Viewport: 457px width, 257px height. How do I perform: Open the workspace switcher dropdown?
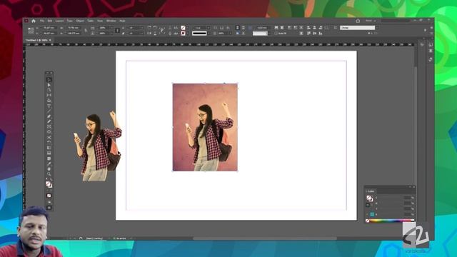coord(371,21)
